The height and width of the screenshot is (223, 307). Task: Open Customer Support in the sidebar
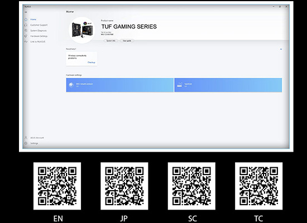39,25
